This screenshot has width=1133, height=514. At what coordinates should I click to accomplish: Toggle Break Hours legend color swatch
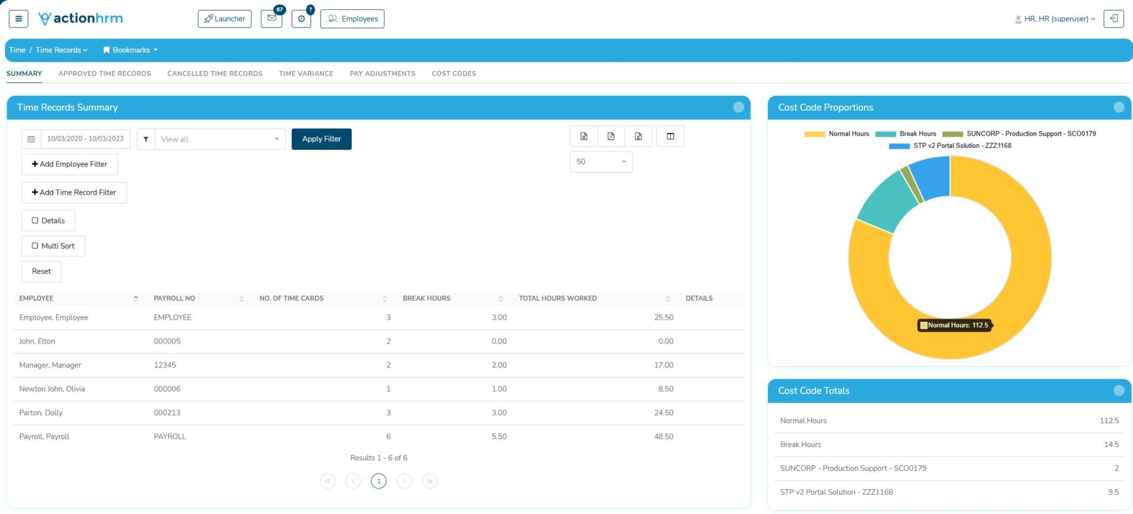coord(885,134)
